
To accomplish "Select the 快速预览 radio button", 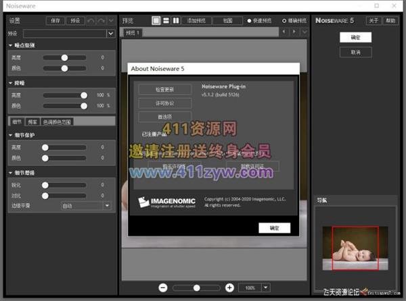I will (250, 21).
